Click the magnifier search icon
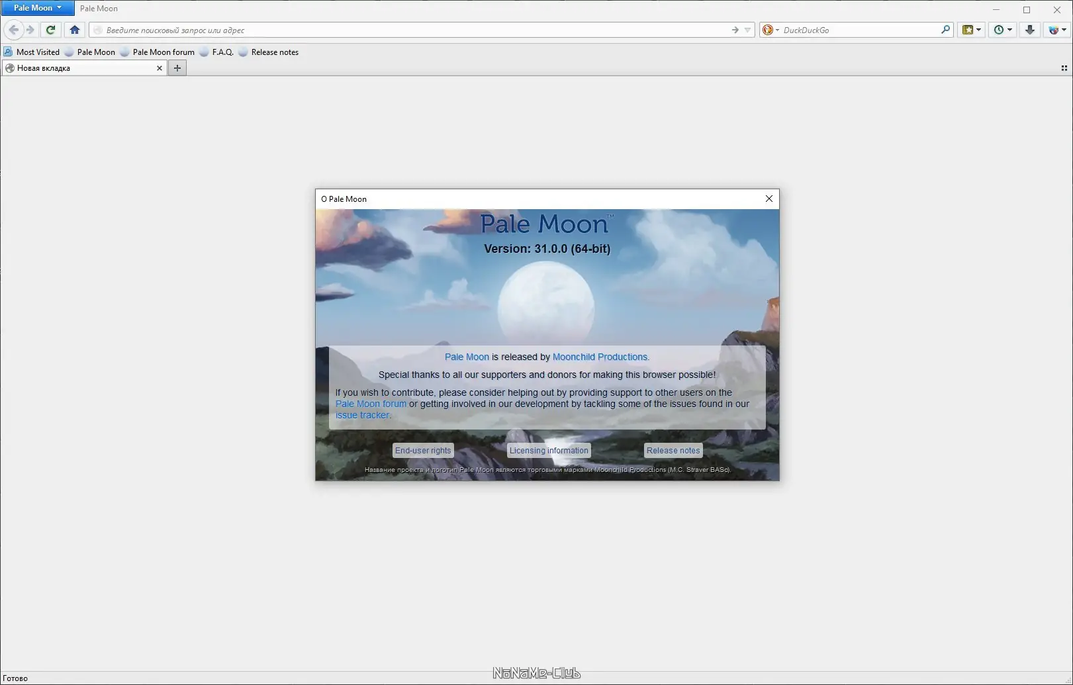Viewport: 1073px width, 685px height. pyautogui.click(x=945, y=30)
